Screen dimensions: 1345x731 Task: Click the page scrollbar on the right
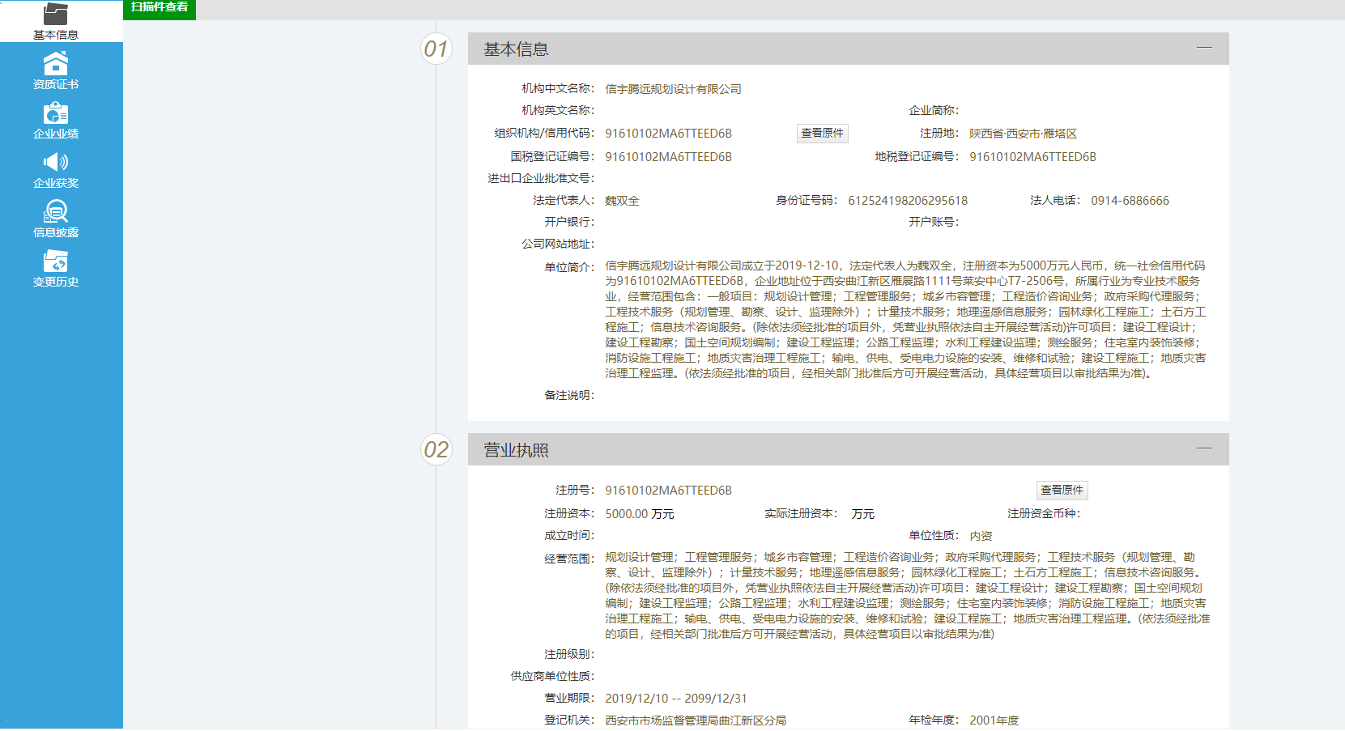click(1340, 364)
